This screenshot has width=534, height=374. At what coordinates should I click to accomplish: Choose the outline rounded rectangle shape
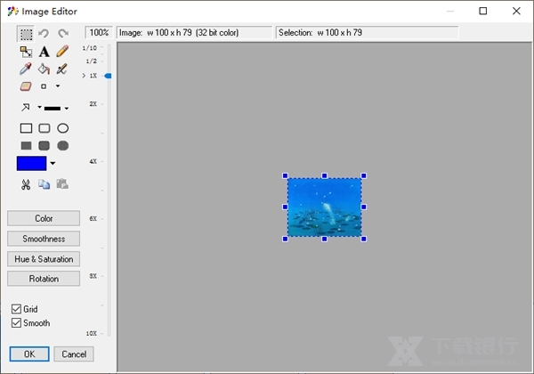44,128
